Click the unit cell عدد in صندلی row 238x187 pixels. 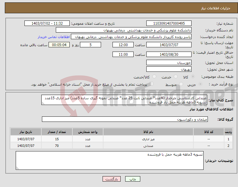click(88, 146)
